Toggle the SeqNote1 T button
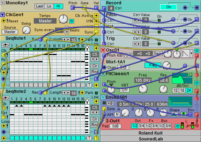This screenshot has width=201, height=142. tap(90, 85)
